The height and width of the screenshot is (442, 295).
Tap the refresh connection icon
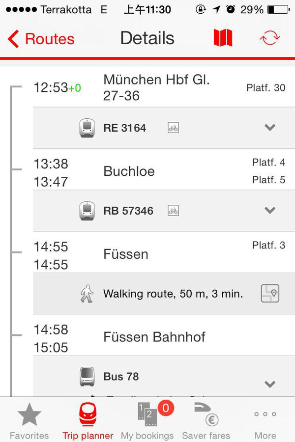point(270,38)
